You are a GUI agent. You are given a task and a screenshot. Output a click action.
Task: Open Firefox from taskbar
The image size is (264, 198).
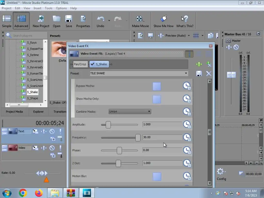39,193
